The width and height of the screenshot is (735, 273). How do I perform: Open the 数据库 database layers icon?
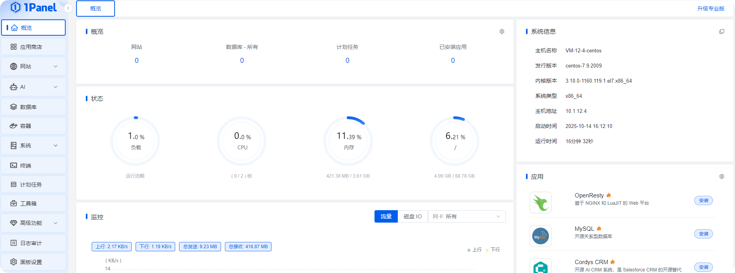pos(14,107)
